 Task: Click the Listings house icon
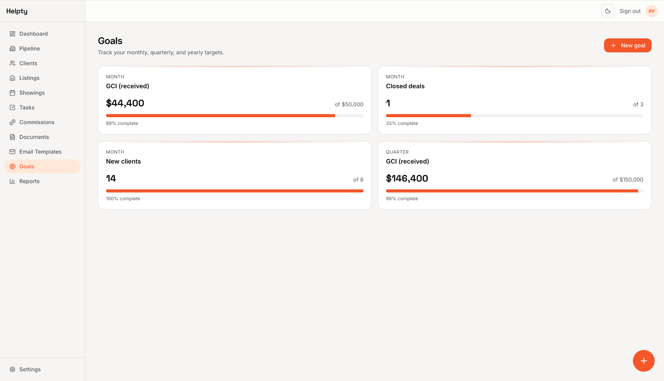click(x=12, y=78)
